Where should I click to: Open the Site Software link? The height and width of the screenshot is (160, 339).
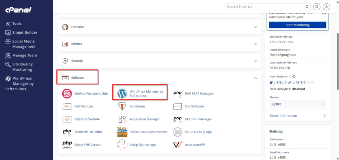pos(194,106)
